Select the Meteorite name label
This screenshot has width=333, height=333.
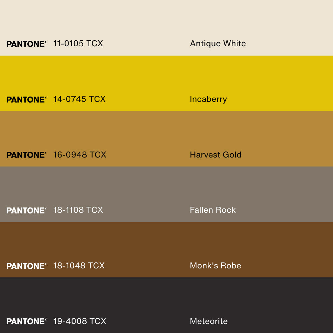(x=208, y=321)
